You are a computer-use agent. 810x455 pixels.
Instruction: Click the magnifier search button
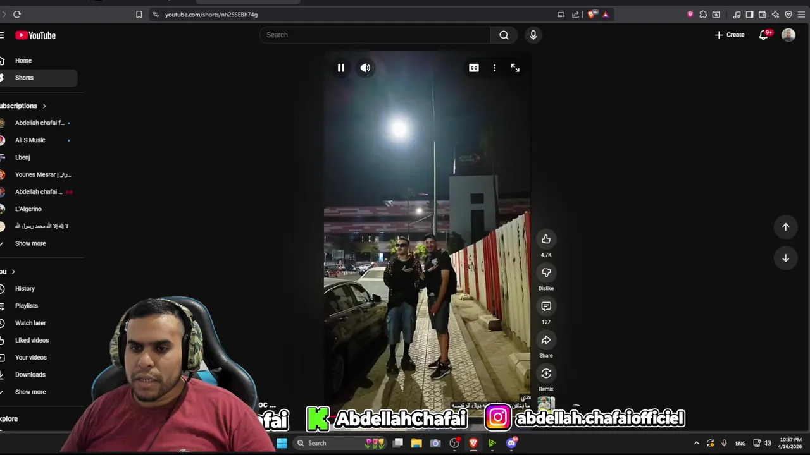(504, 35)
